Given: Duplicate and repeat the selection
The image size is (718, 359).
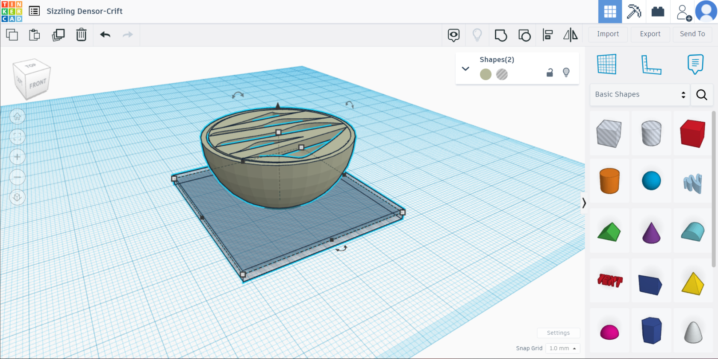Looking at the screenshot, I should (x=58, y=35).
